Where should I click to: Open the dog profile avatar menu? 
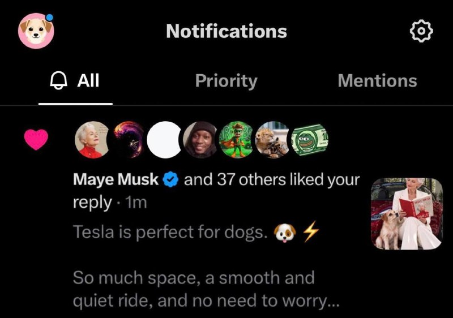coord(36,31)
